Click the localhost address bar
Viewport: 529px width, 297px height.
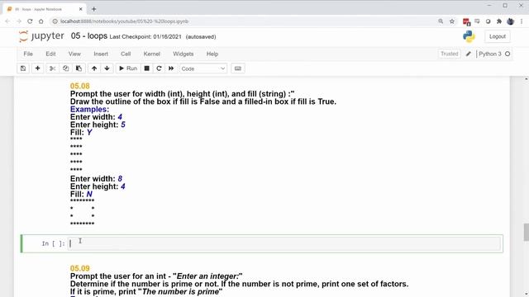243,21
